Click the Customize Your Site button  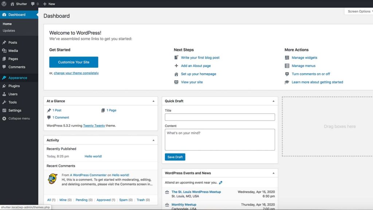coord(74,62)
